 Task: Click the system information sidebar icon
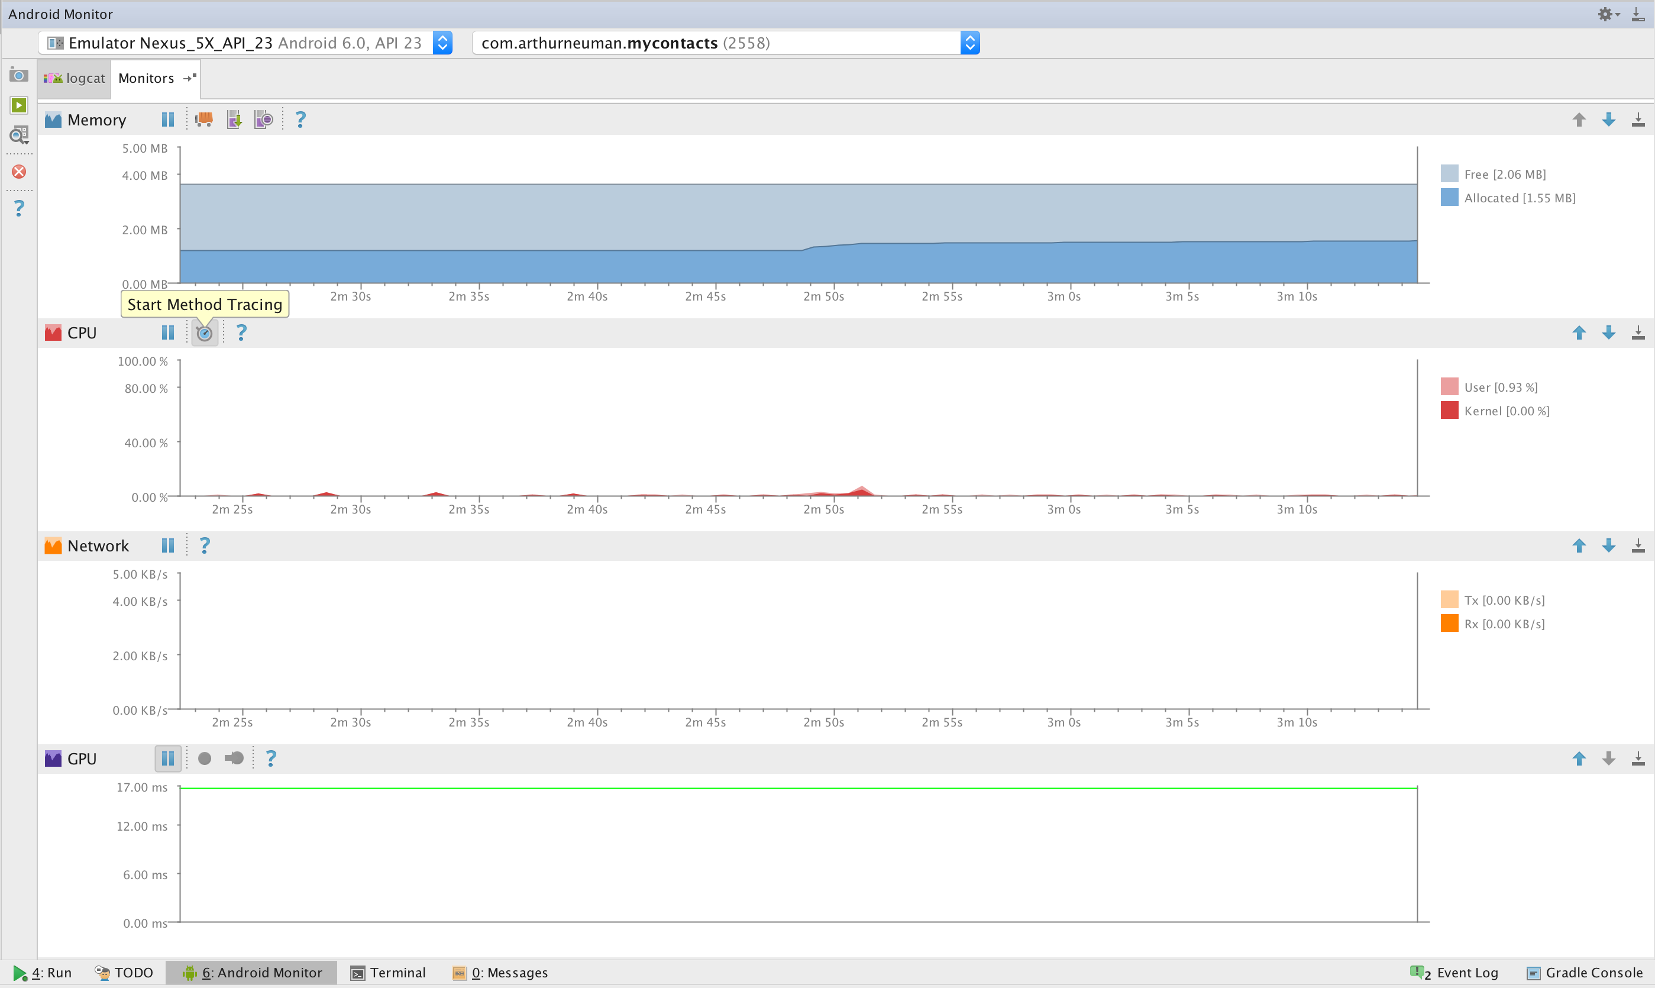19,135
